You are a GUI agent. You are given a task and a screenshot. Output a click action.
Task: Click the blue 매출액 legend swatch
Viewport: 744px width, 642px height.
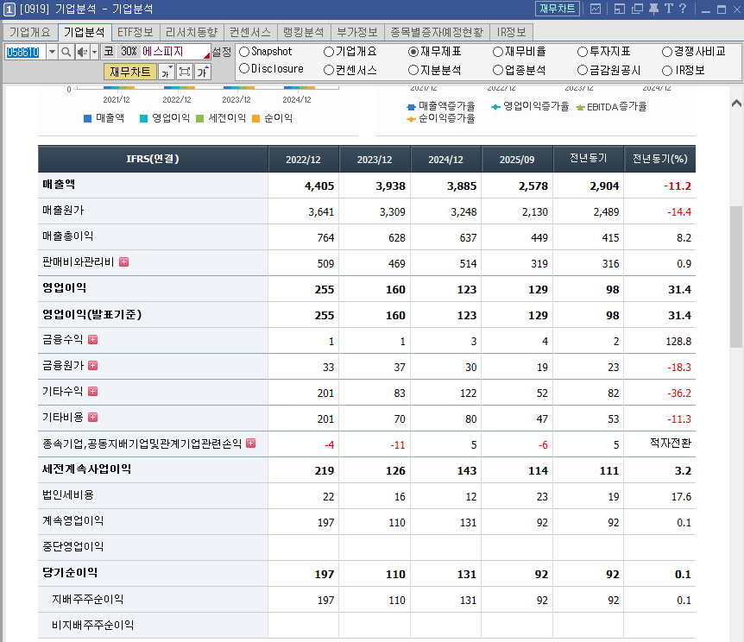tap(87, 118)
